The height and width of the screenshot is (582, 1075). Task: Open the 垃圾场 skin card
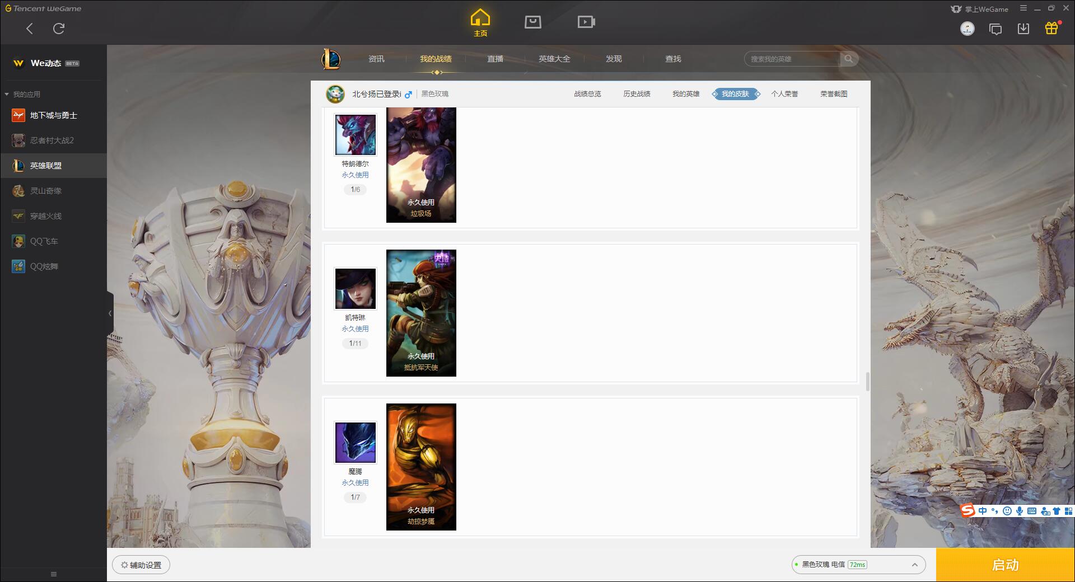pos(421,165)
